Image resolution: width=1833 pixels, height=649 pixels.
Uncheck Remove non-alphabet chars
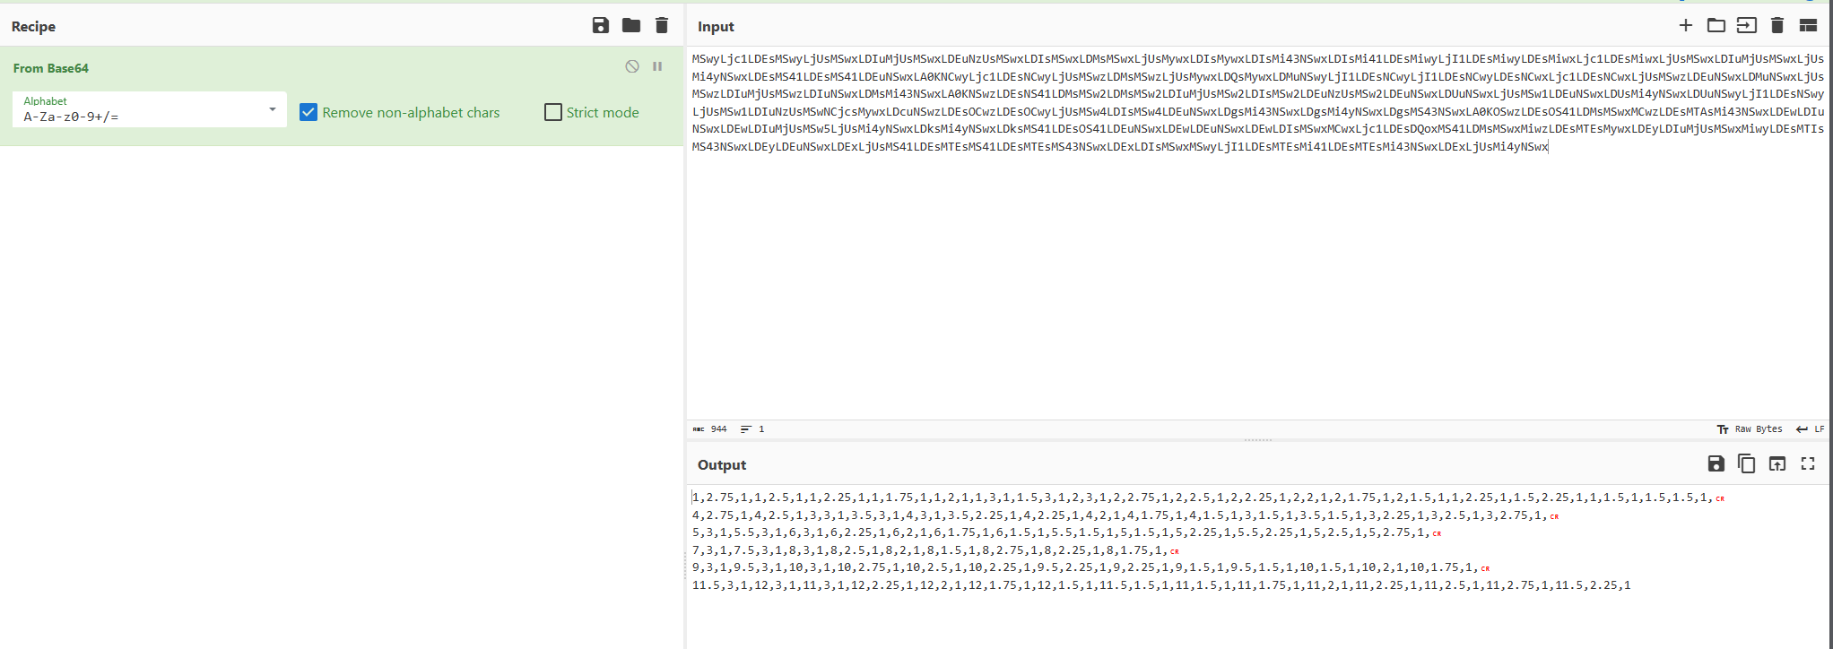point(308,112)
